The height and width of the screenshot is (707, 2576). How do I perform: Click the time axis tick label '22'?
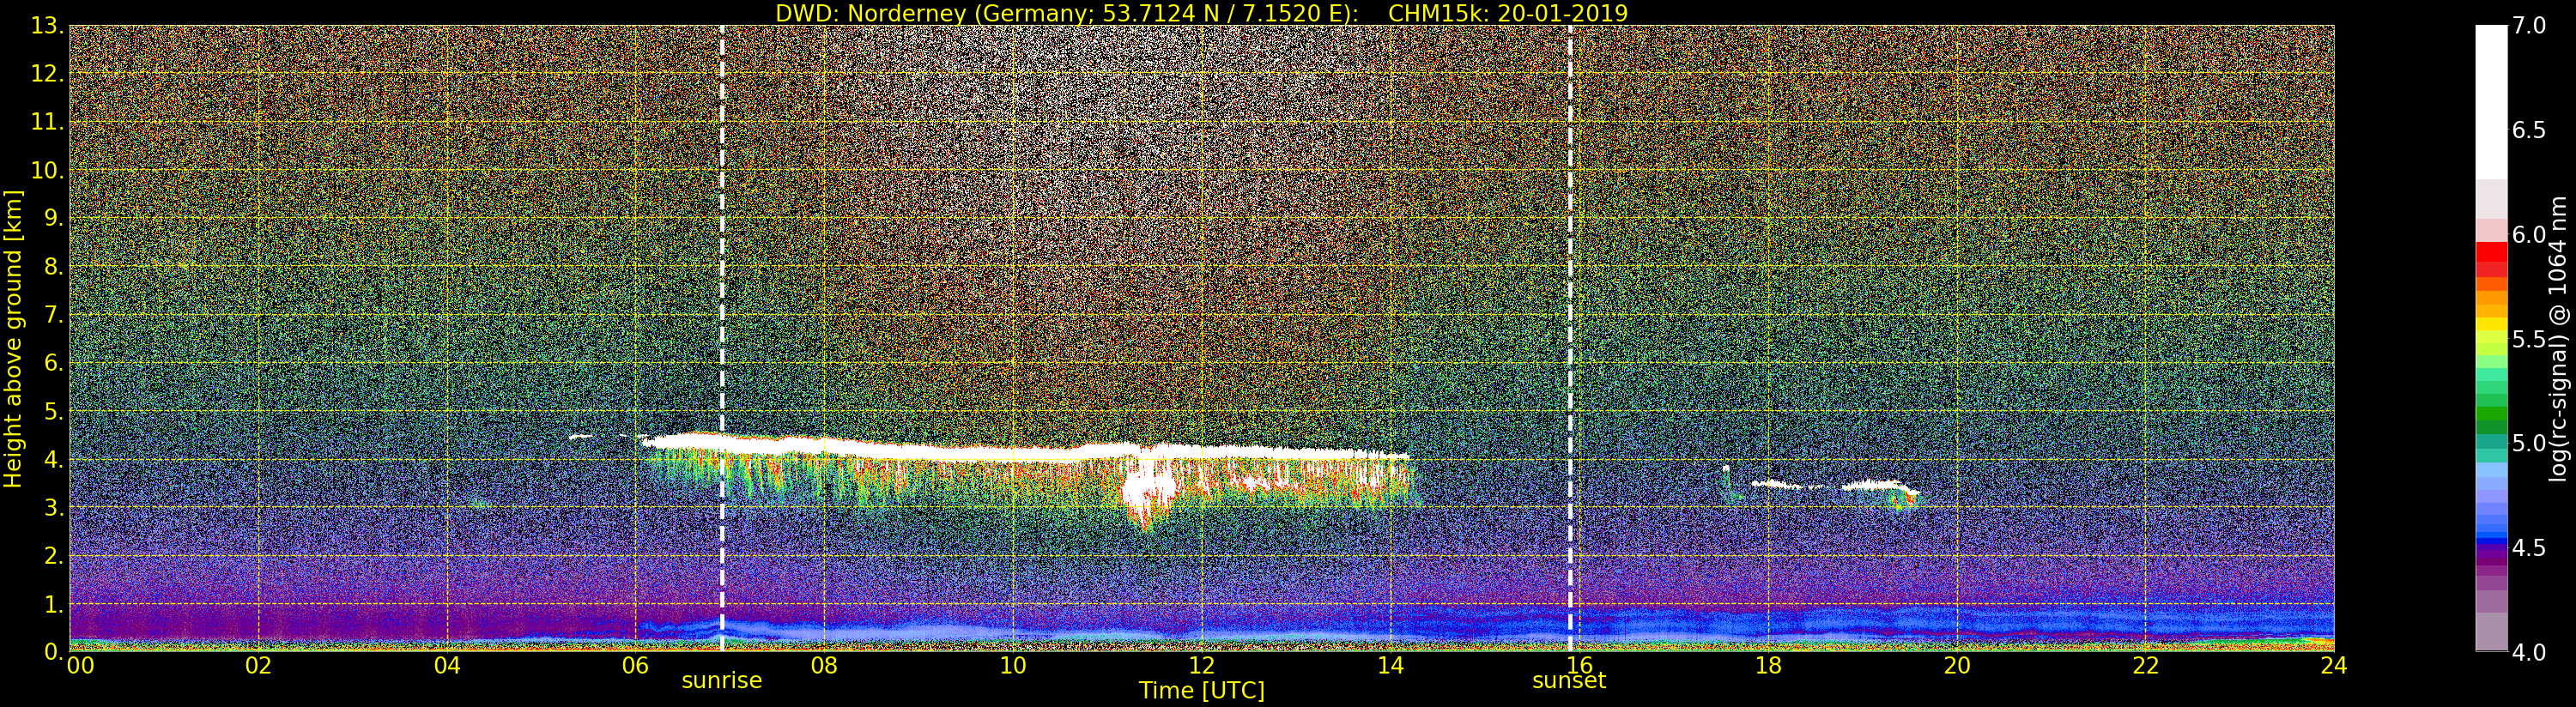[2146, 666]
